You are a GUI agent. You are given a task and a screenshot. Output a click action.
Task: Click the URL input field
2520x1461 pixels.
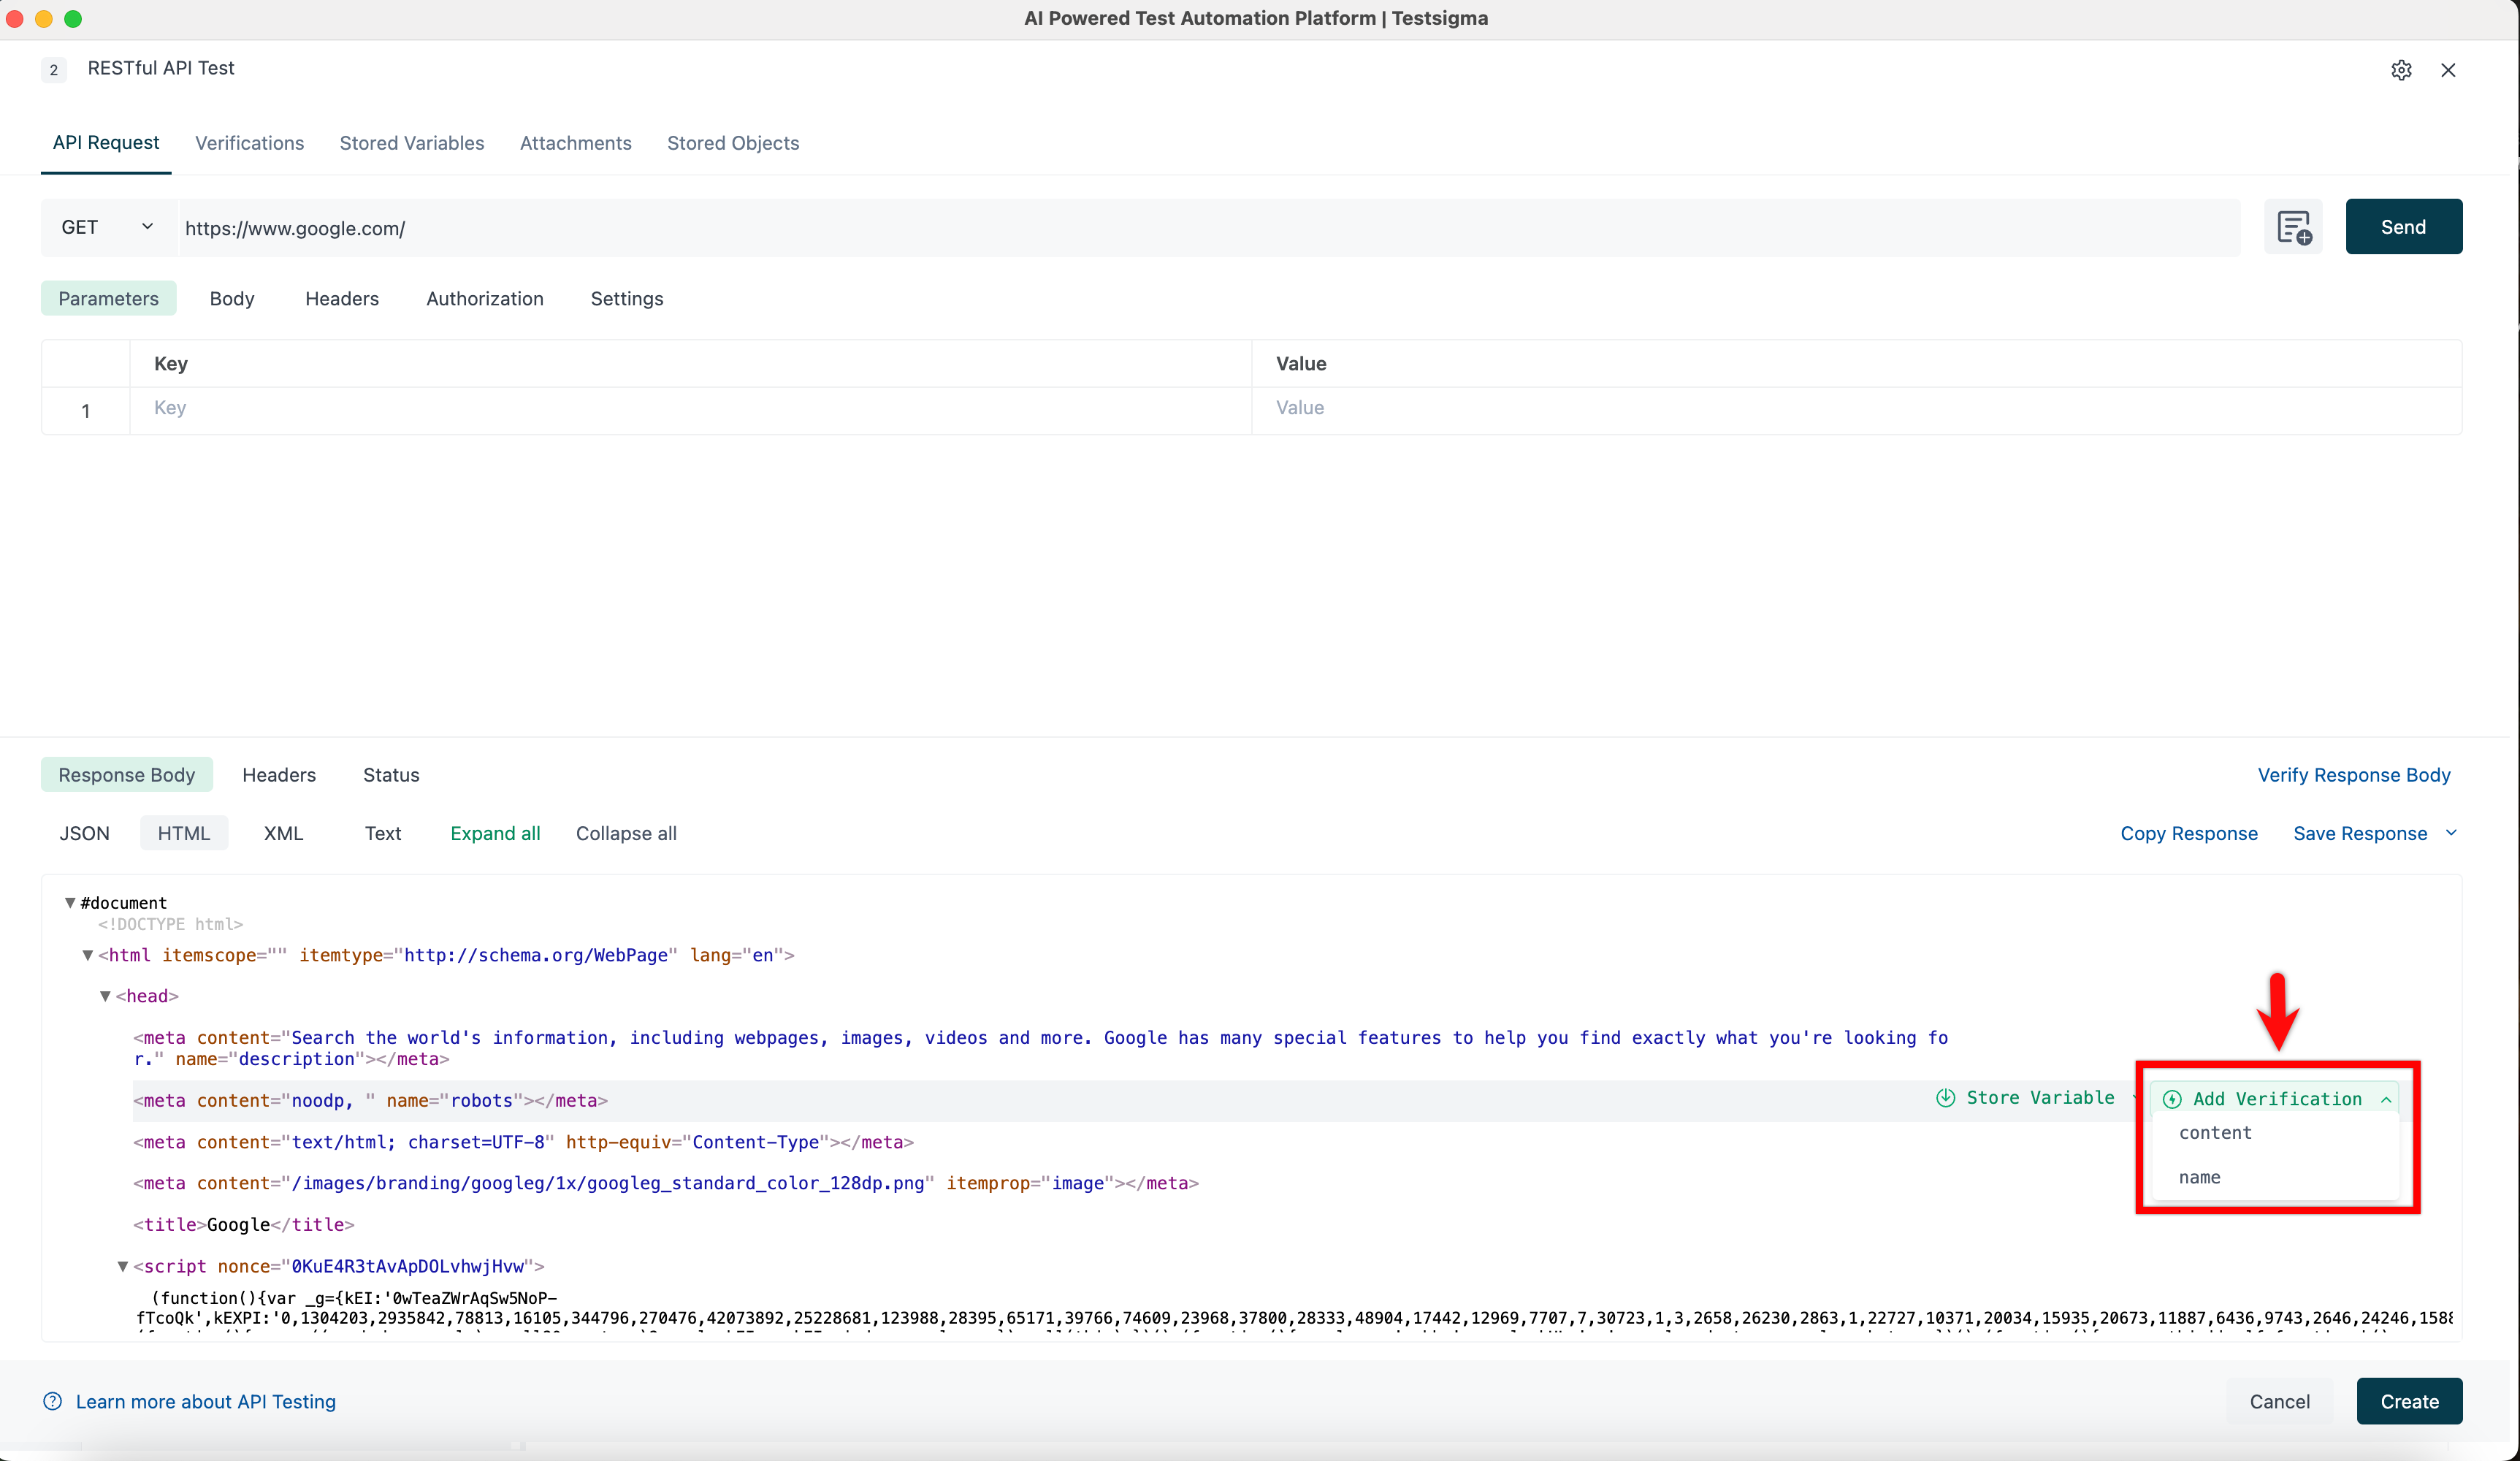click(1200, 228)
